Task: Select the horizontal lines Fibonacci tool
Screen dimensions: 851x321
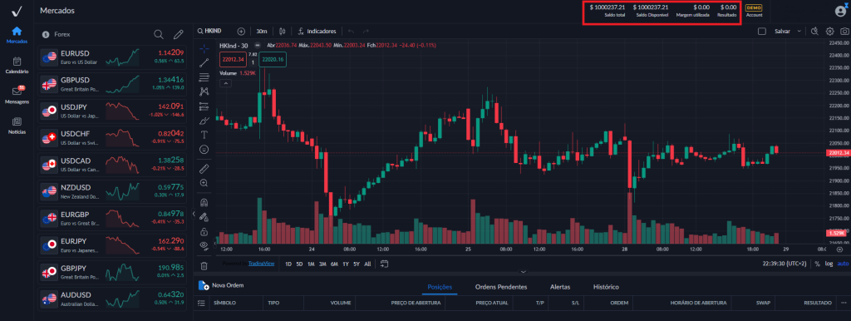Action: pyautogui.click(x=204, y=77)
